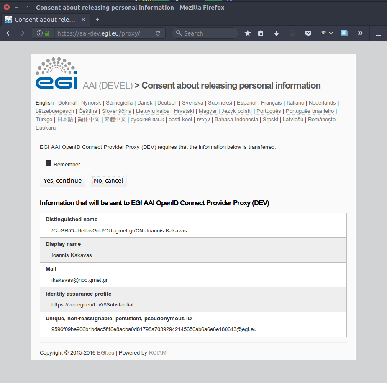This screenshot has width=387, height=383.
Task: Switch language to Deutsch
Action: (167, 103)
